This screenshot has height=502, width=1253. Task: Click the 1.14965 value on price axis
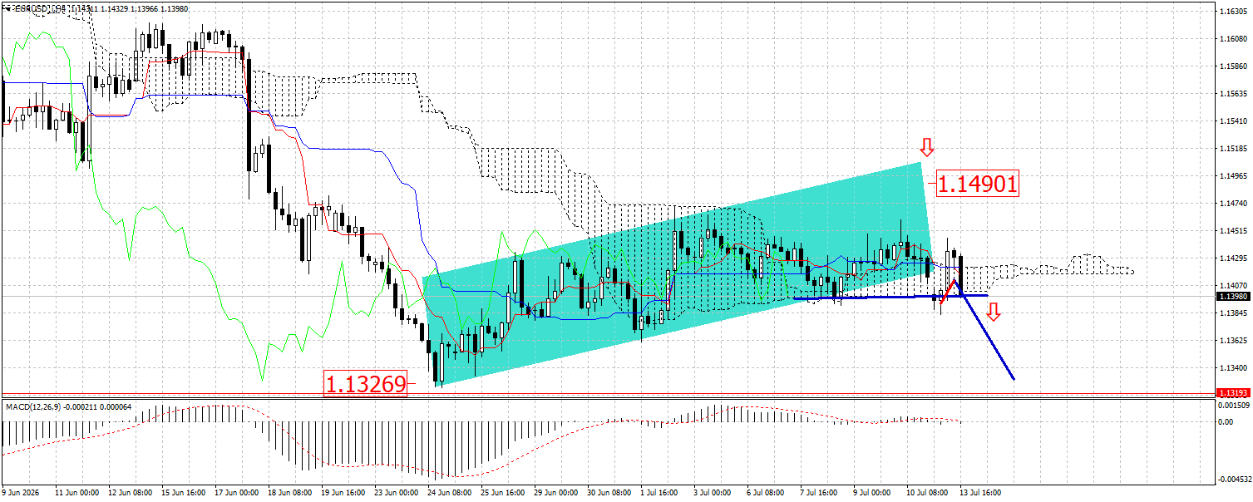[x=1231, y=176]
